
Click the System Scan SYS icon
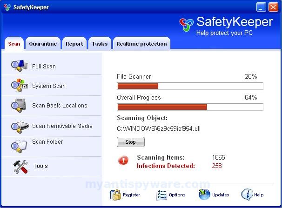(x=20, y=86)
